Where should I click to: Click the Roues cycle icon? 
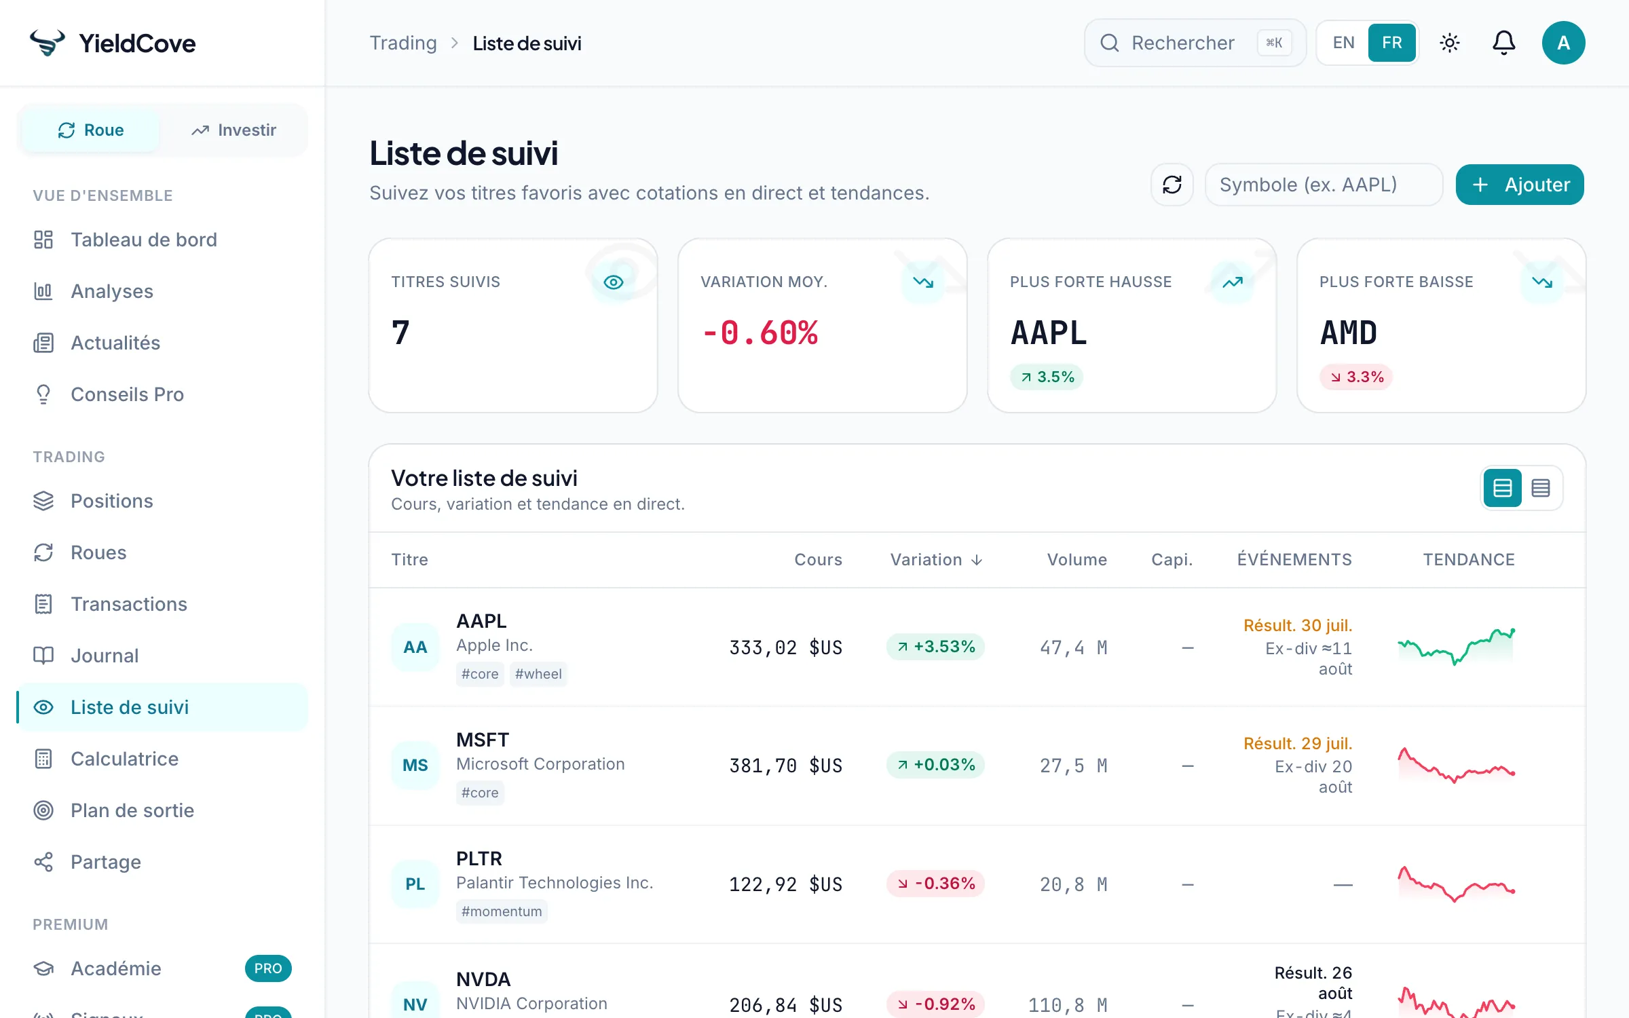pos(43,552)
